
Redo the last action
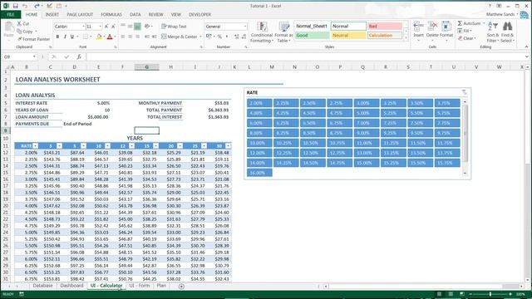coord(37,6)
